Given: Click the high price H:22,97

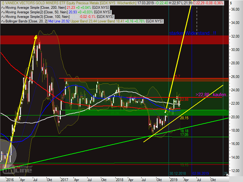Looking at the screenshot, I should click(x=174, y=3).
